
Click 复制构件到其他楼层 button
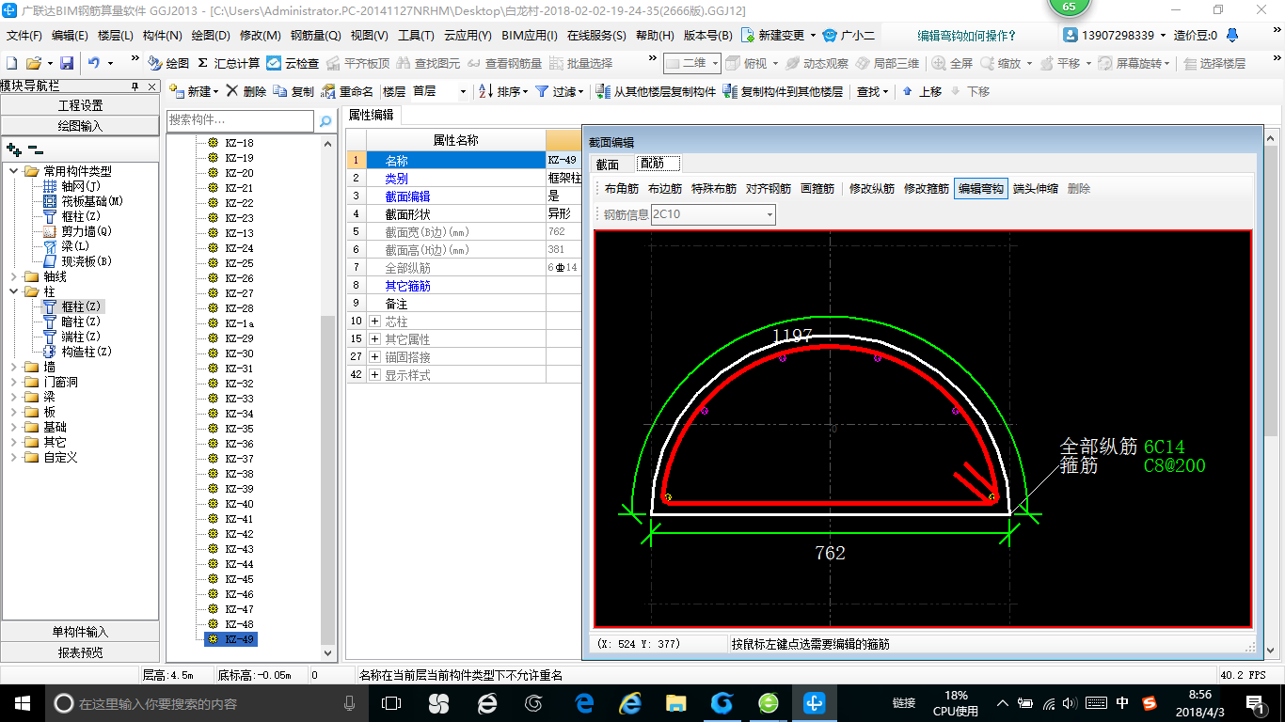pos(783,91)
